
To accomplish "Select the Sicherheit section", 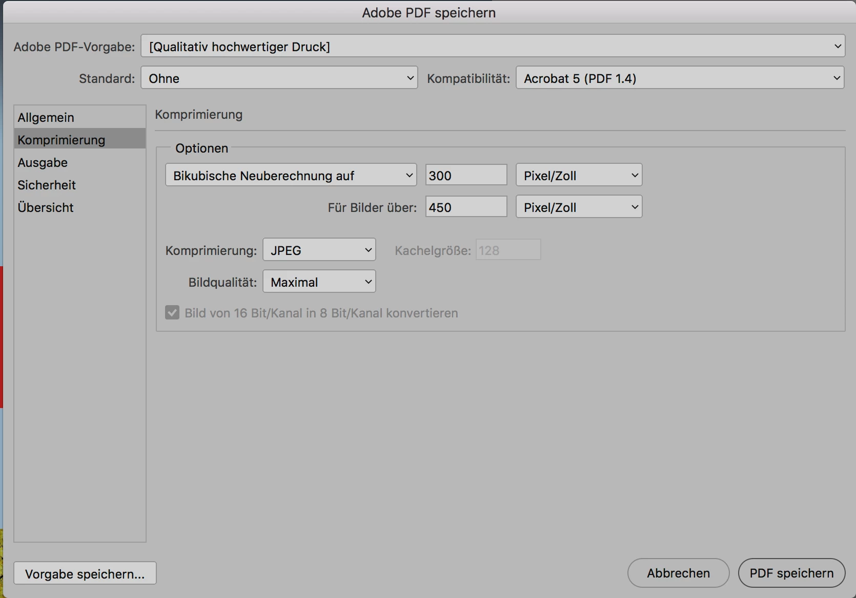I will (x=80, y=185).
